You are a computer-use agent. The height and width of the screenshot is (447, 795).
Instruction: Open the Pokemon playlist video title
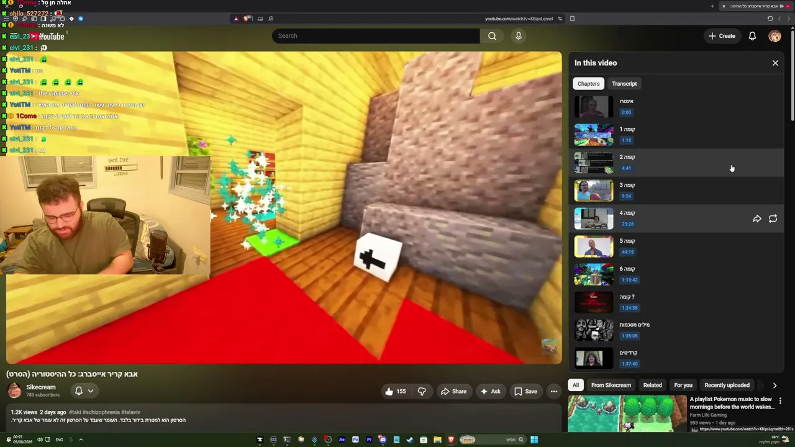tap(732, 403)
